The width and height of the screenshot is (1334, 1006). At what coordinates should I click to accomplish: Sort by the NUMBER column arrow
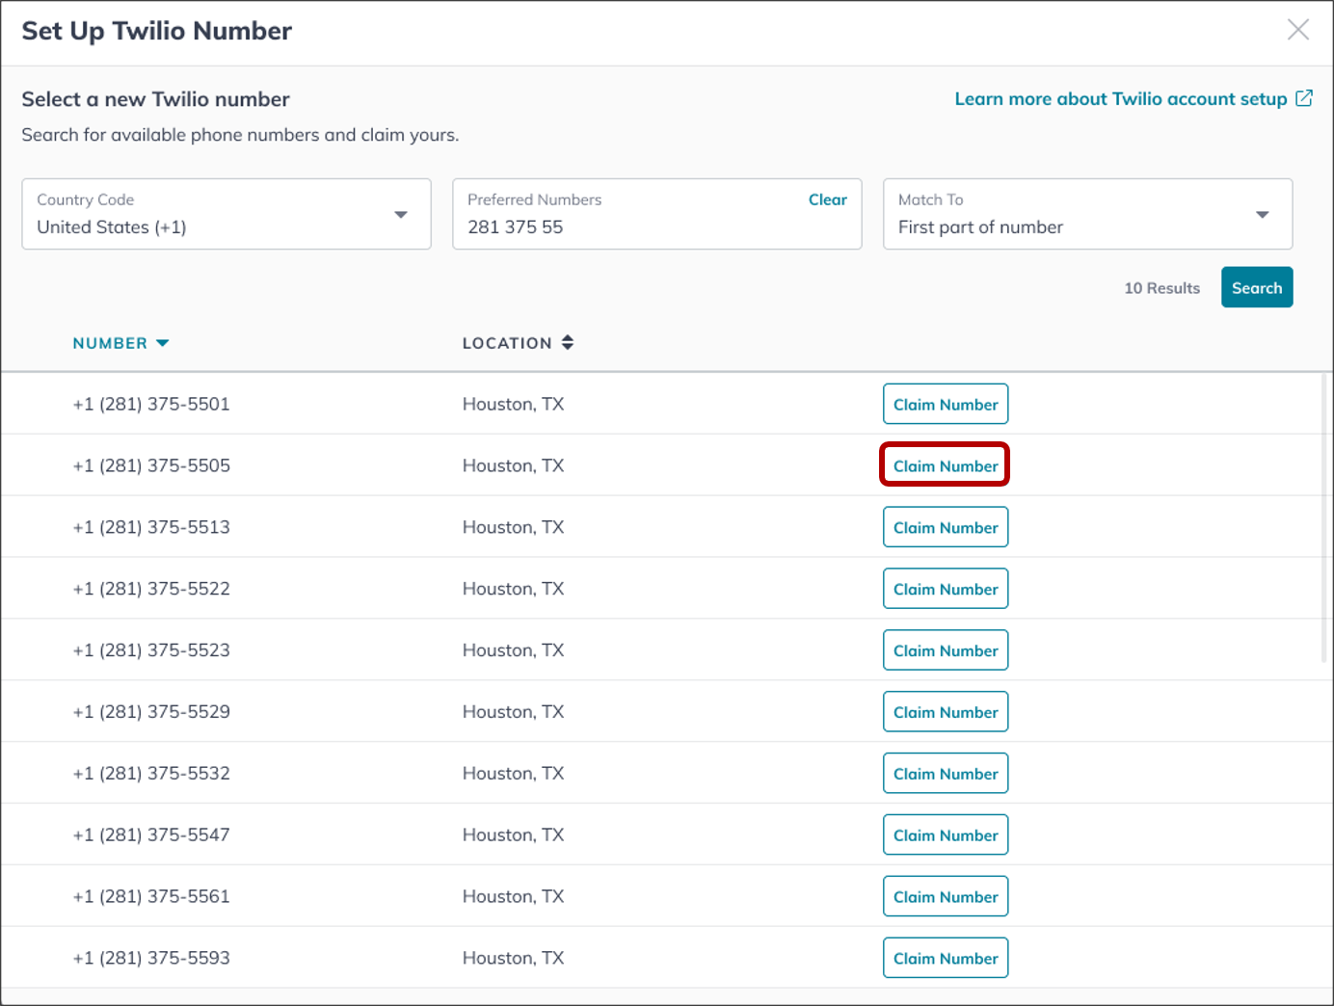tap(162, 343)
